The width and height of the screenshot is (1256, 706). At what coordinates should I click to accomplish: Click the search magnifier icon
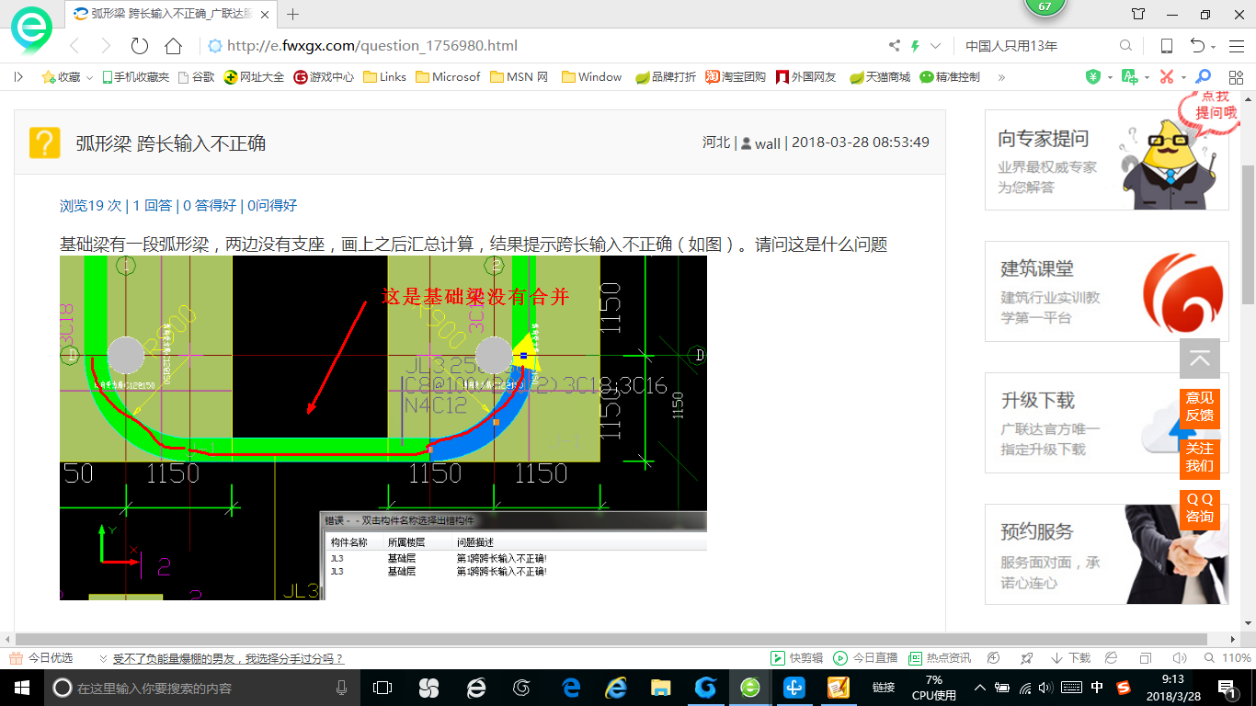pyautogui.click(x=1125, y=46)
